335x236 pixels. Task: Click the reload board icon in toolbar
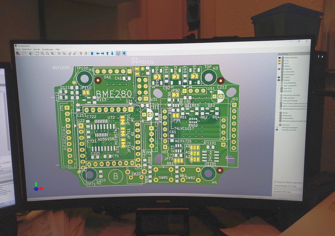18,54
